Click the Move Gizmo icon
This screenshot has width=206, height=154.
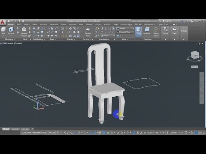click(x=156, y=32)
